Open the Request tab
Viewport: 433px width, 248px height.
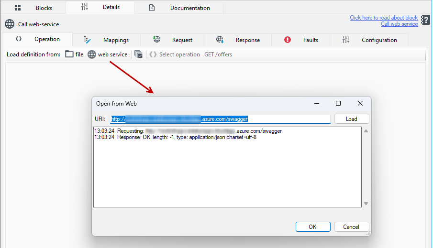(172, 40)
